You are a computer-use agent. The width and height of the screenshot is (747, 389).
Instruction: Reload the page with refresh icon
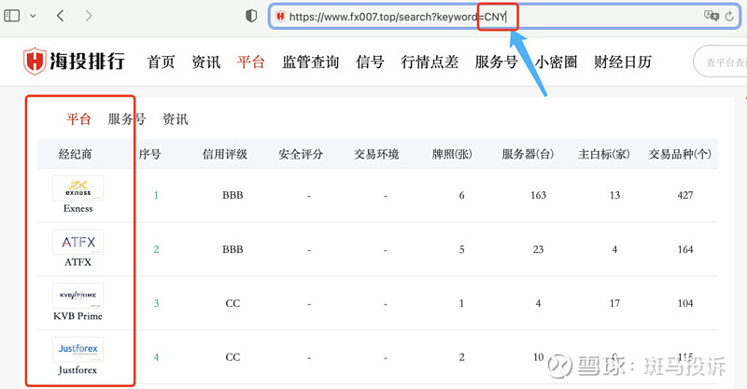[x=729, y=17]
